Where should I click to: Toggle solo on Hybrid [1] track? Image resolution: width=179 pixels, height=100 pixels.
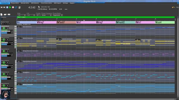4,39
